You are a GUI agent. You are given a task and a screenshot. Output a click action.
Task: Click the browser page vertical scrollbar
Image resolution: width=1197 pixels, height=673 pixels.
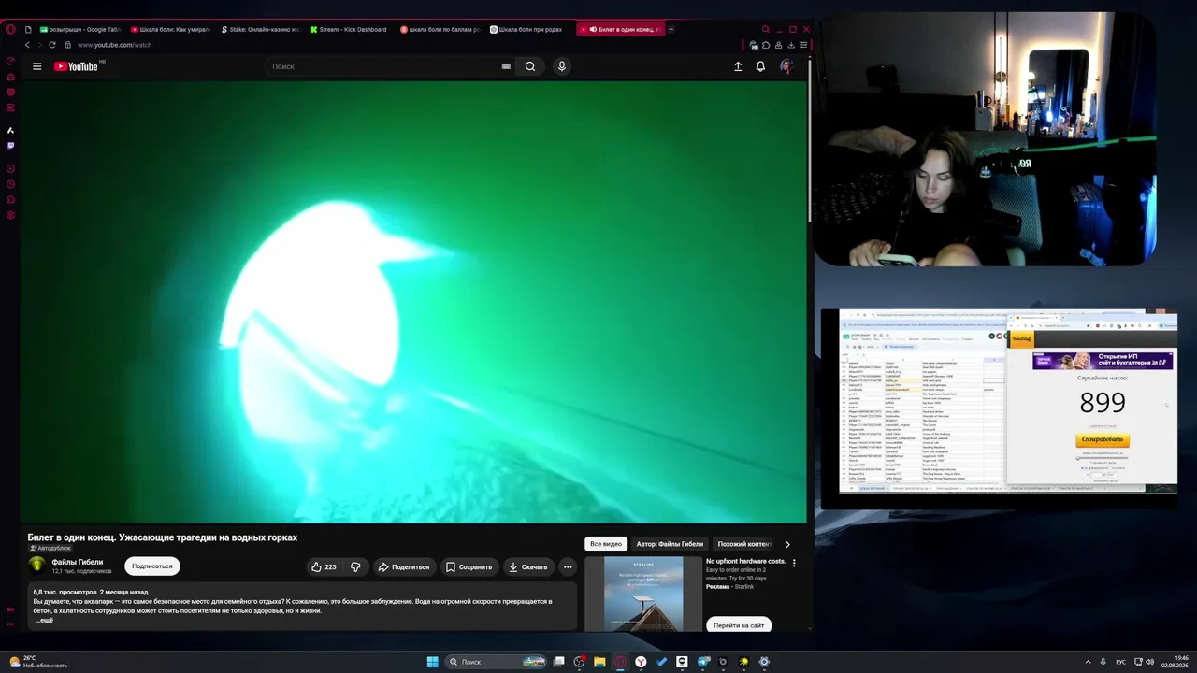coord(810,140)
